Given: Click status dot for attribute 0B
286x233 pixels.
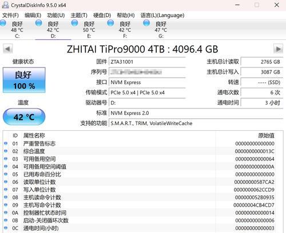Looking at the screenshot, I should [x=6, y=220].
